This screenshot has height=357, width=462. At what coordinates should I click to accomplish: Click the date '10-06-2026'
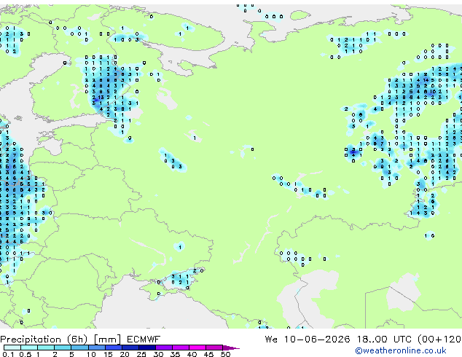(x=317, y=340)
